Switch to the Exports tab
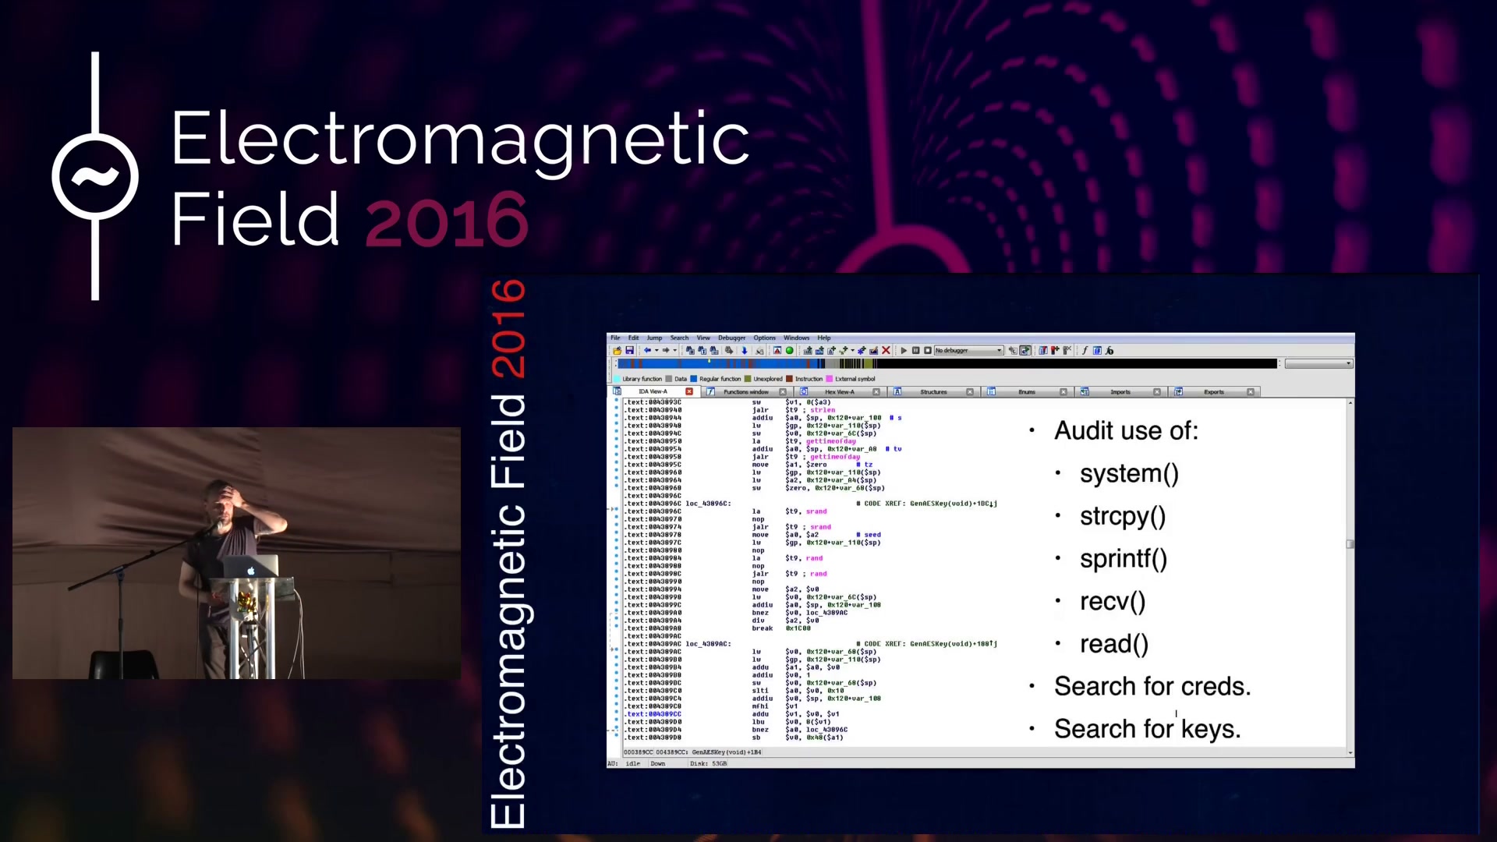Image resolution: width=1497 pixels, height=842 pixels. 1214,392
